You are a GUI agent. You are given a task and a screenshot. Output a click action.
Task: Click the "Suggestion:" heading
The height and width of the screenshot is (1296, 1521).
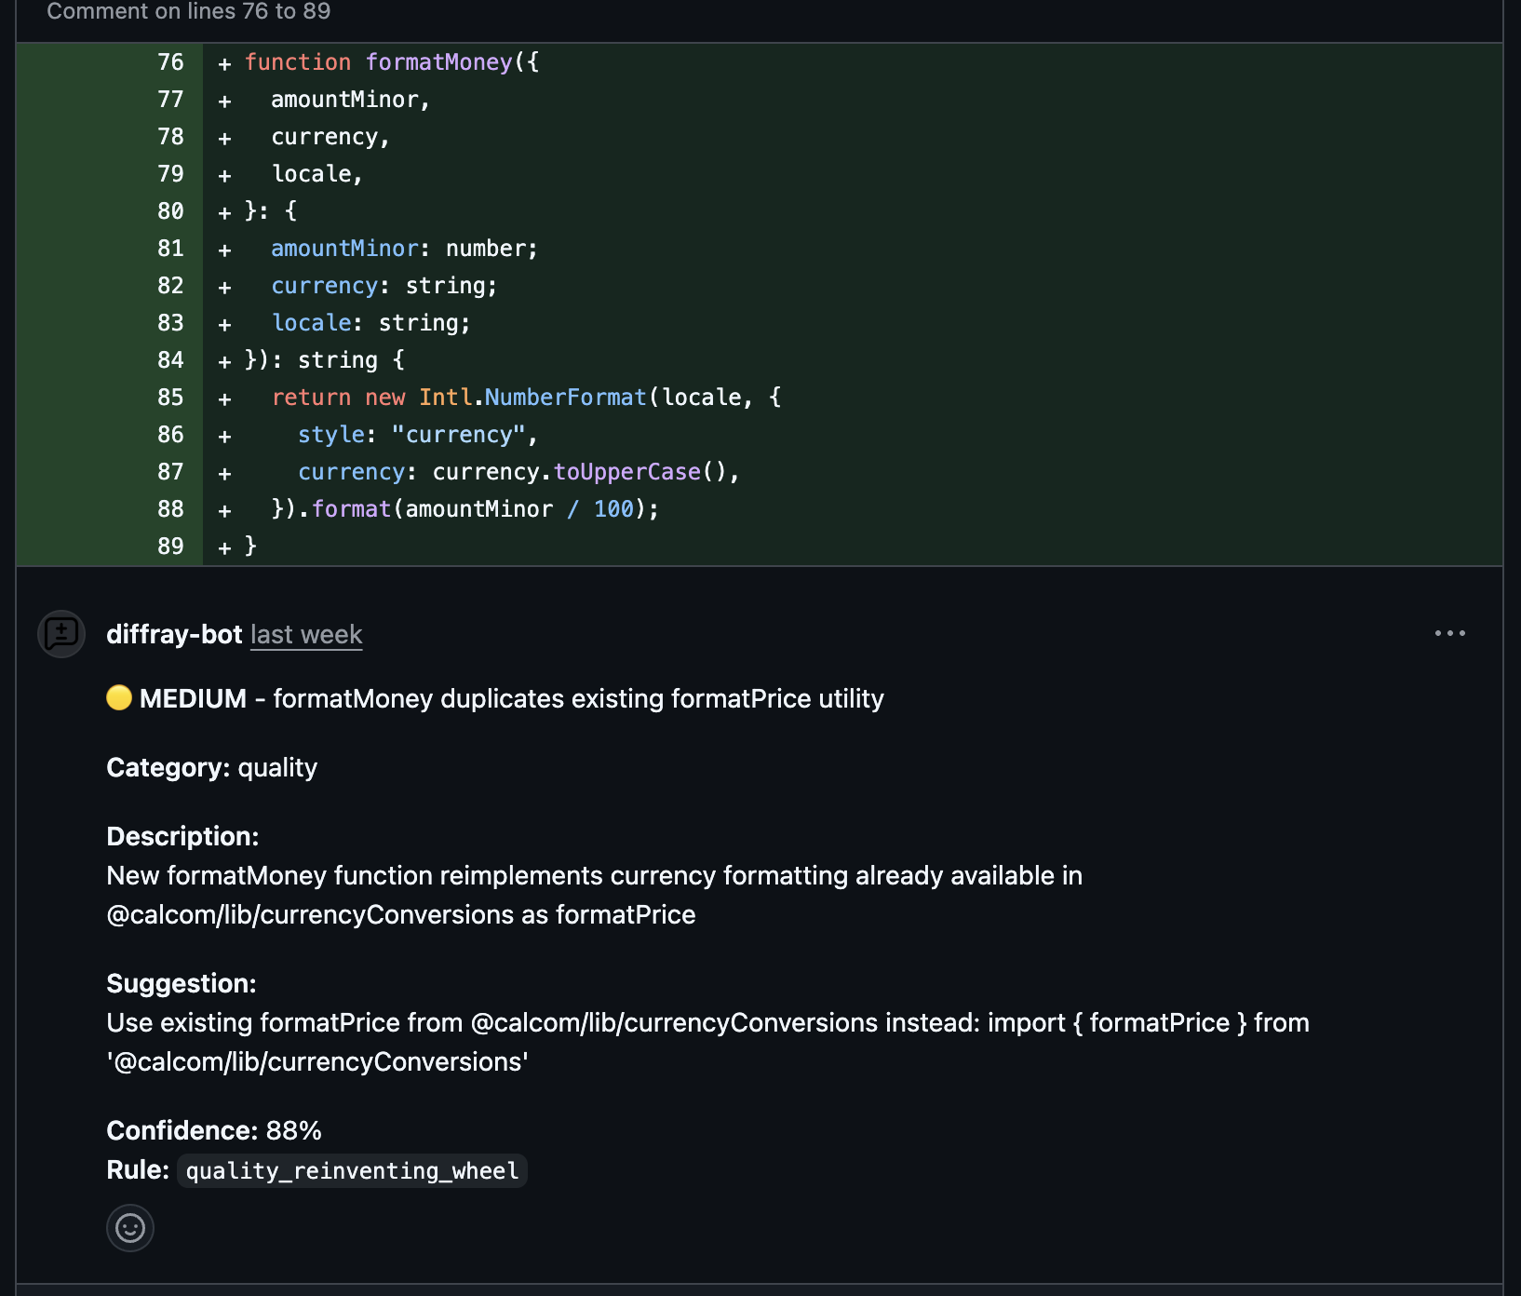tap(182, 983)
